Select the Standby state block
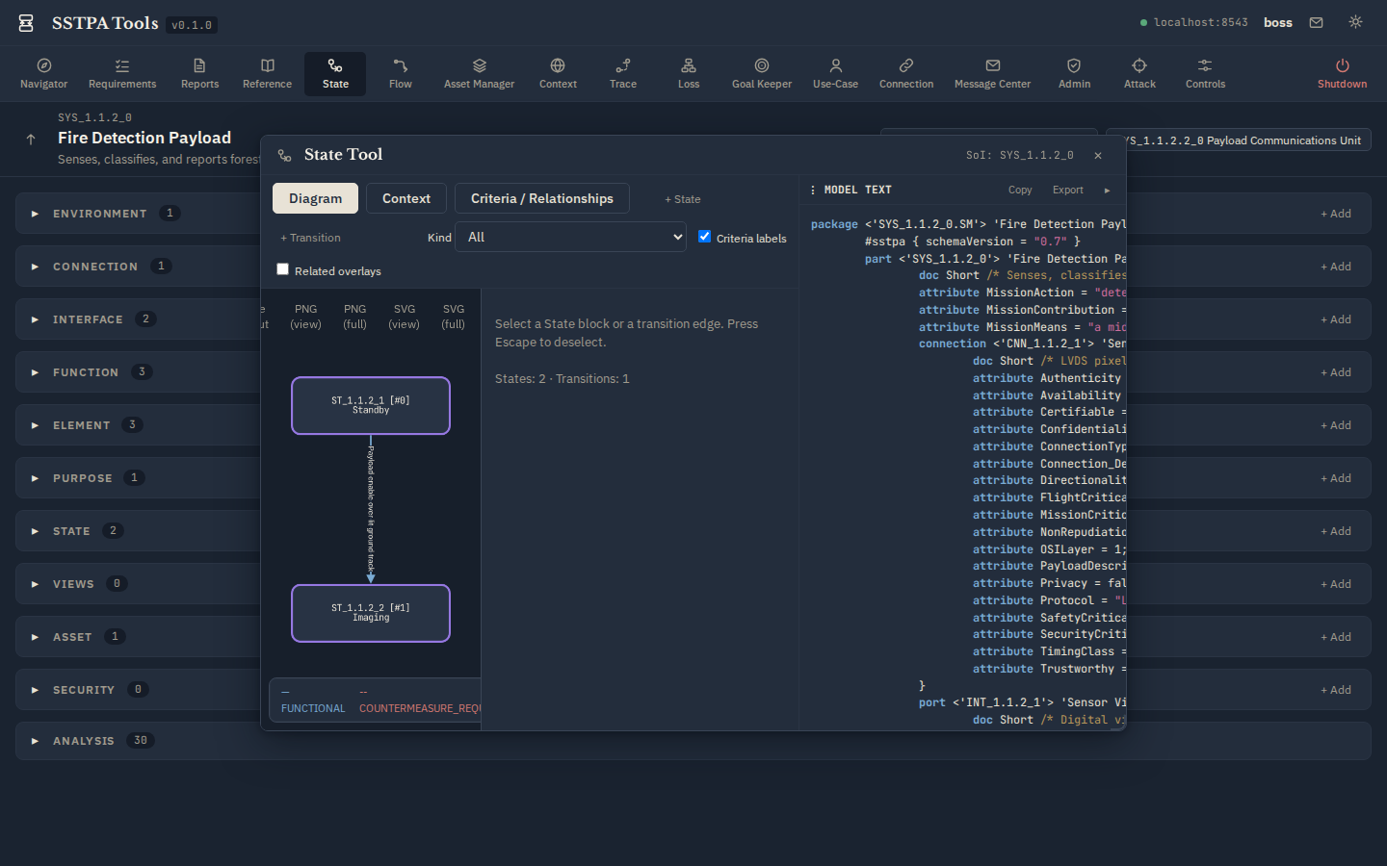This screenshot has height=866, width=1387. 371,405
